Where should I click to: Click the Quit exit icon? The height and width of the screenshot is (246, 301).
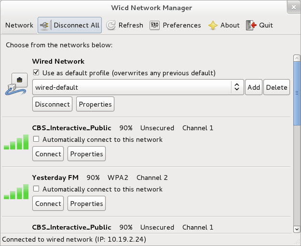point(251,25)
